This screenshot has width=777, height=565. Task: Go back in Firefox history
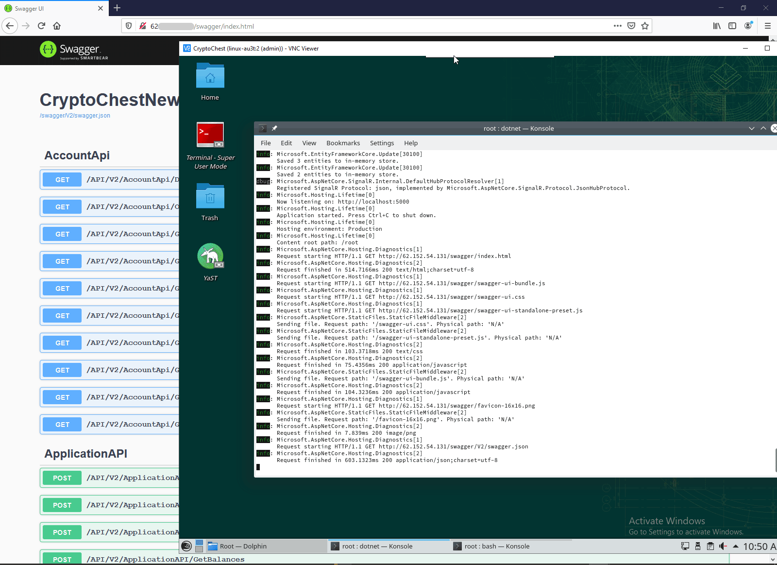(x=10, y=26)
